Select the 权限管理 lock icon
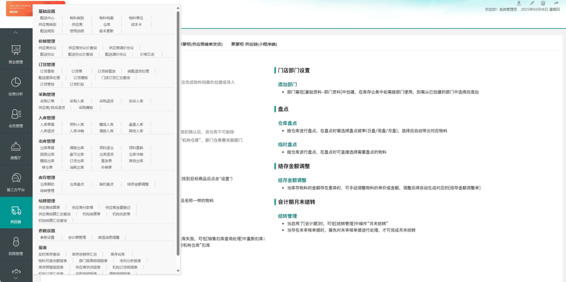 [16, 245]
